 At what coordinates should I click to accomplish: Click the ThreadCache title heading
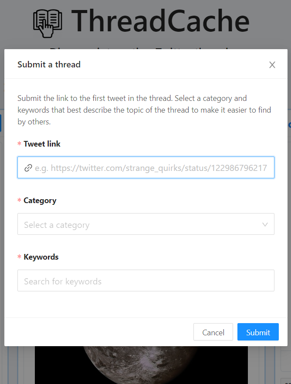pyautogui.click(x=160, y=21)
